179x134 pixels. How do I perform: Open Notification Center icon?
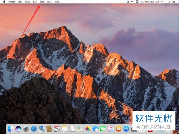[x=174, y=2]
